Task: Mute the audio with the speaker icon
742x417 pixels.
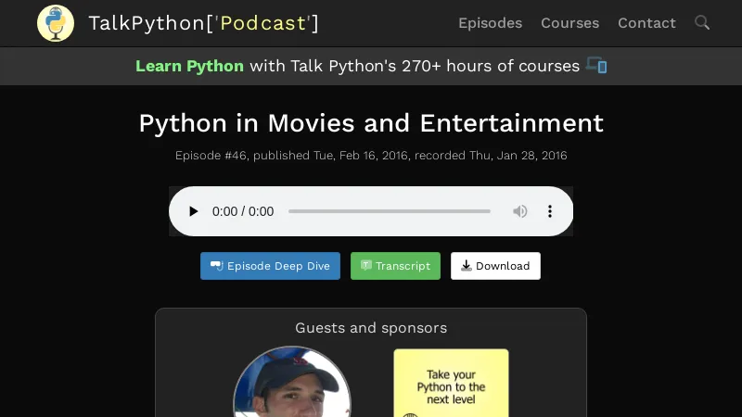Action: click(520, 211)
